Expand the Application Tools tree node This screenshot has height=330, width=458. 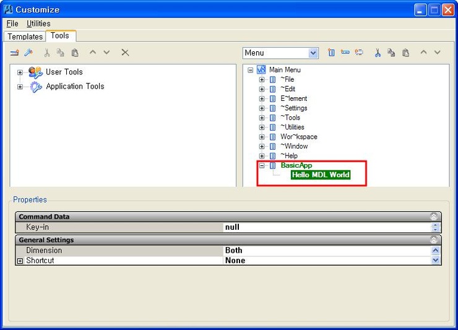point(20,87)
